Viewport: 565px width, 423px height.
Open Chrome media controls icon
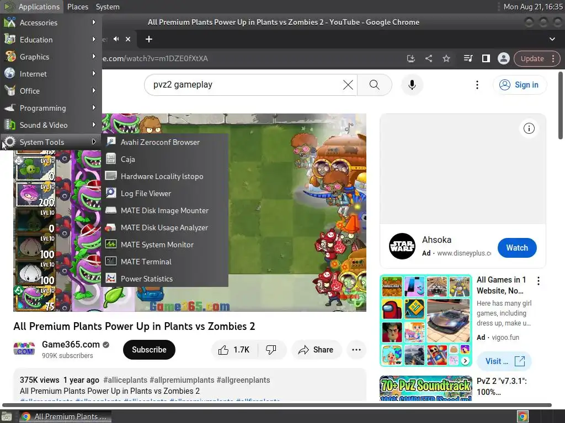point(468,58)
